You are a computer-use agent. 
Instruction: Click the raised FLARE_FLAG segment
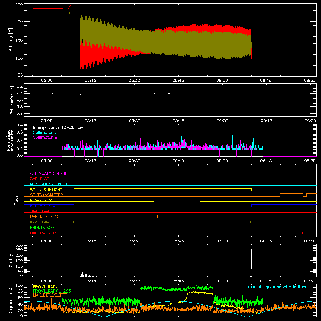(177, 199)
